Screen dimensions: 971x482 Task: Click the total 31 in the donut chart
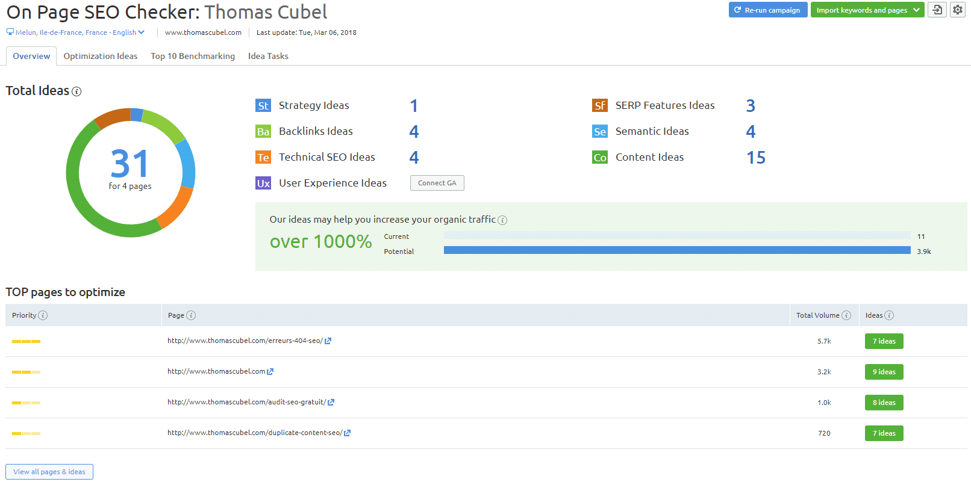click(x=130, y=164)
